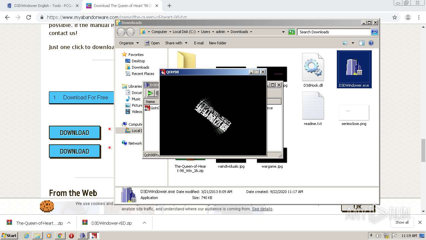The image size is (426, 240).
Task: Click the QOH98 window title icon
Action: pyautogui.click(x=163, y=72)
